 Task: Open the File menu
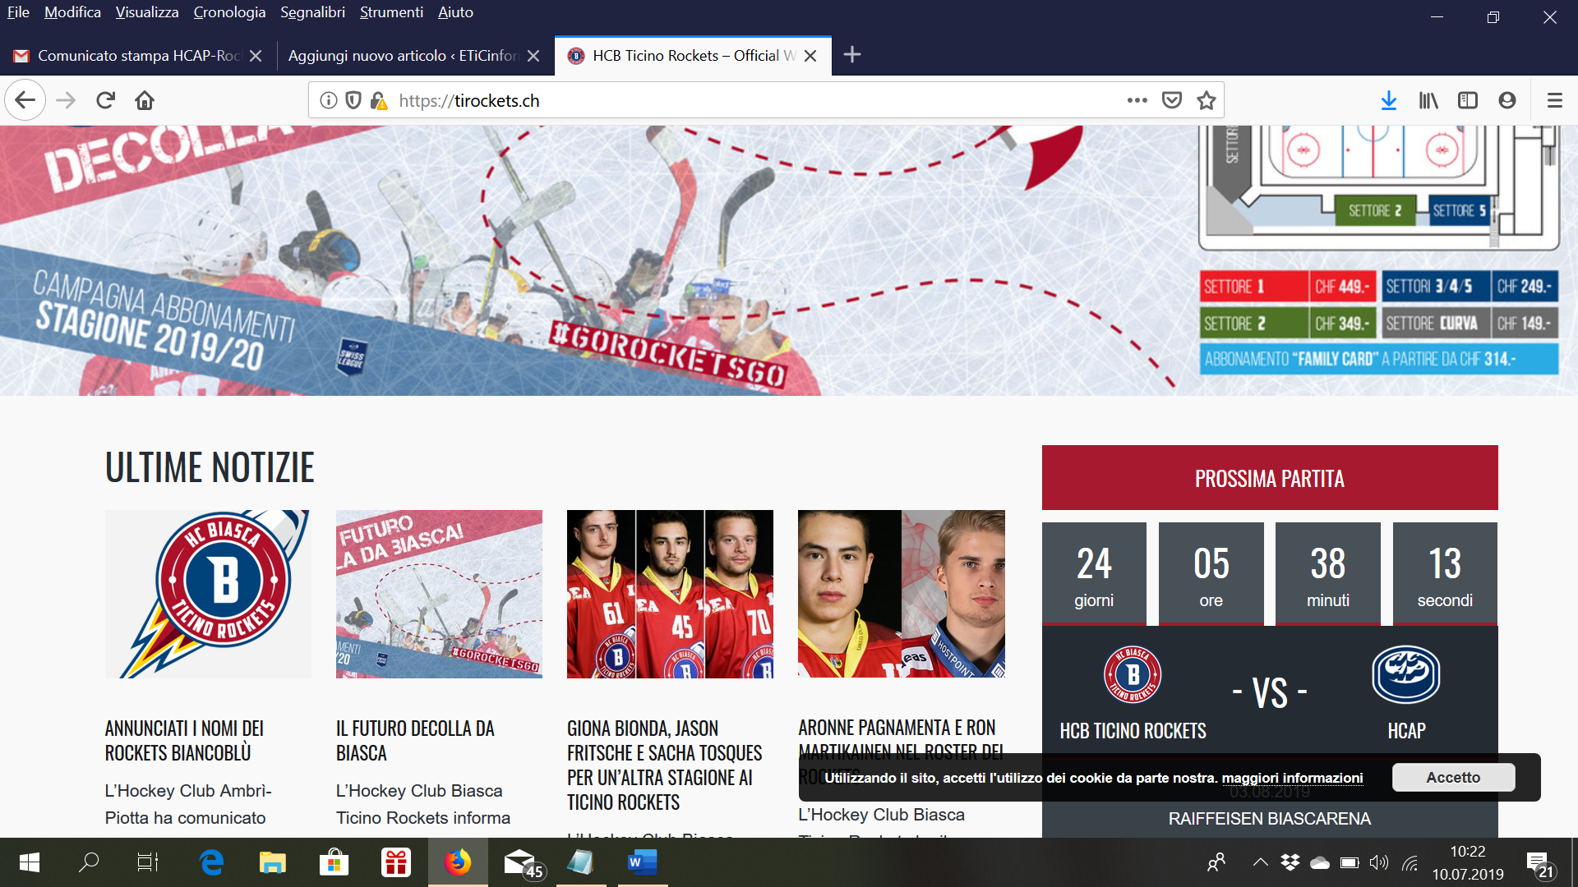[x=18, y=12]
